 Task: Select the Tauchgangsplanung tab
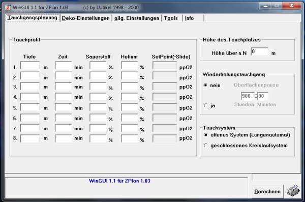[33, 17]
